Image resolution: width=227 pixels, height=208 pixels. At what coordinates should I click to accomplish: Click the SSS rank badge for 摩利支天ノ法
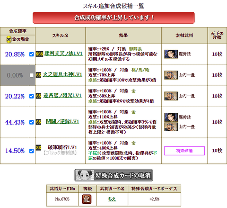[x=39, y=54]
